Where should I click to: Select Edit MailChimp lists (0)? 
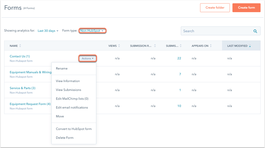click(72, 99)
